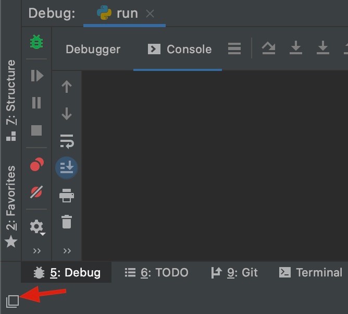Toggle scroll to end of console
The image size is (348, 314).
point(66,168)
